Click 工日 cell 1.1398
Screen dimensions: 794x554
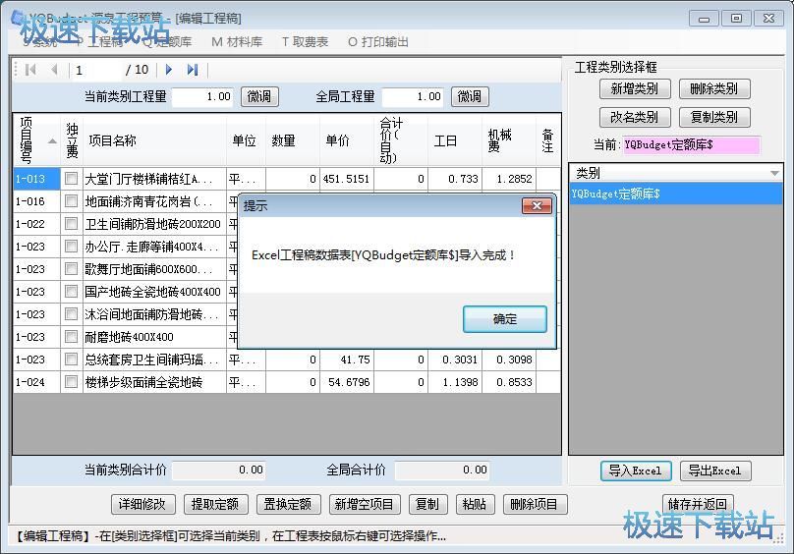[x=455, y=382]
